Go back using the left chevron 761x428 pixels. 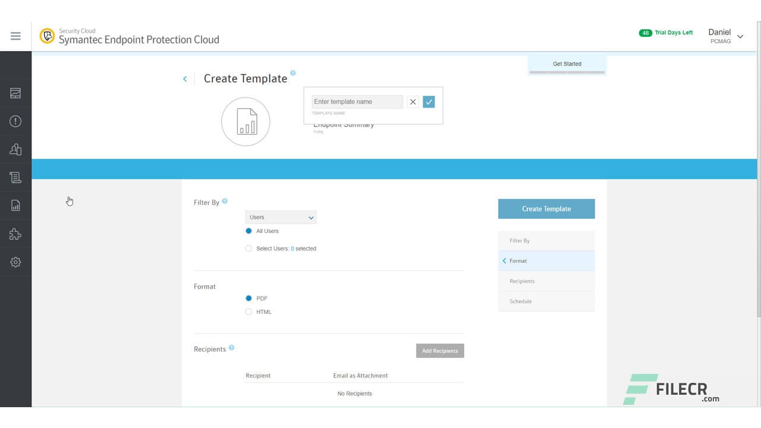click(185, 79)
